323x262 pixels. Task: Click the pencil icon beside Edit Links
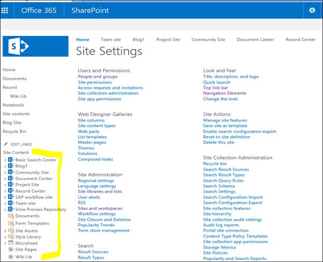coord(6,144)
